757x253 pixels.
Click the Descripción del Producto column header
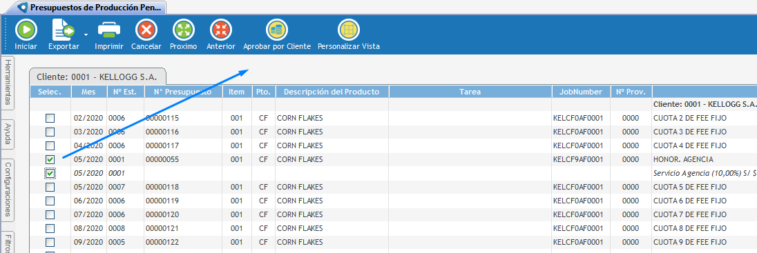click(332, 92)
